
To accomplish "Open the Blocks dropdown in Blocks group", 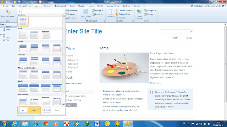I will [x=149, y=14].
